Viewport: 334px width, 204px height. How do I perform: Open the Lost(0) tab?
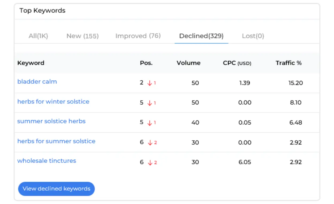(x=253, y=36)
